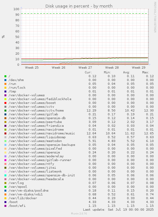Click the '/var/spool' legend label
158x217 pixels.
click(x=18, y=187)
